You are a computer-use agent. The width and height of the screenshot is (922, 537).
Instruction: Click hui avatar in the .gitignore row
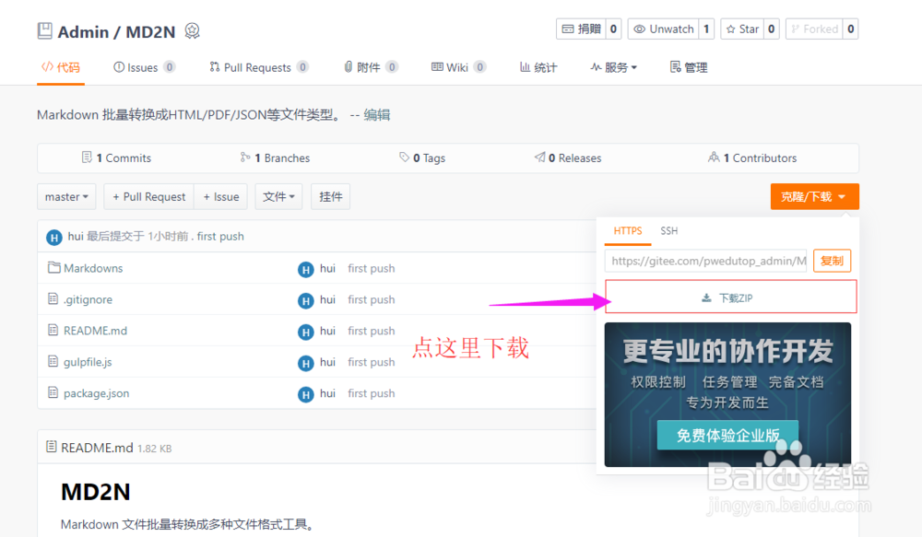[x=305, y=301]
